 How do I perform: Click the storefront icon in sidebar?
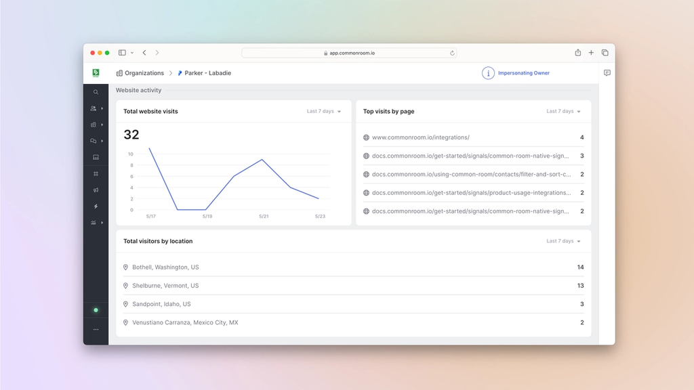[x=96, y=157]
